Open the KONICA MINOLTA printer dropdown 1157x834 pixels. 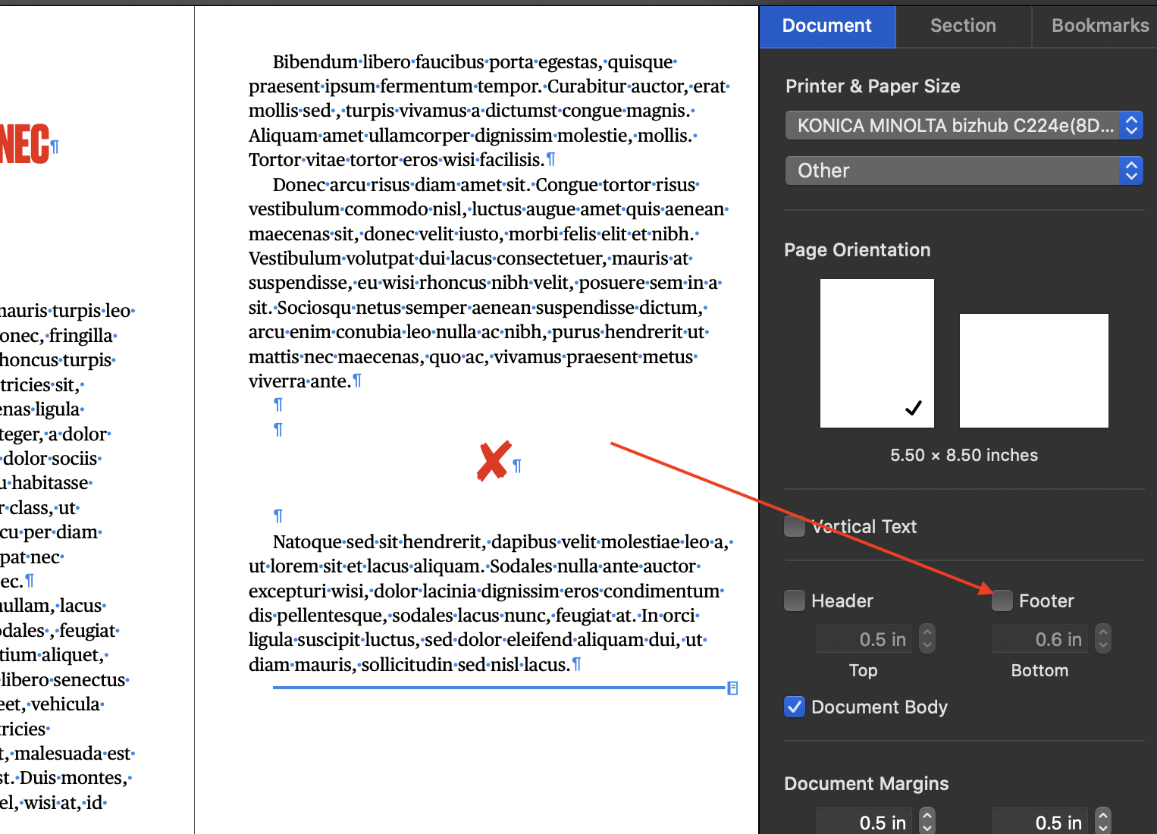[x=964, y=125]
